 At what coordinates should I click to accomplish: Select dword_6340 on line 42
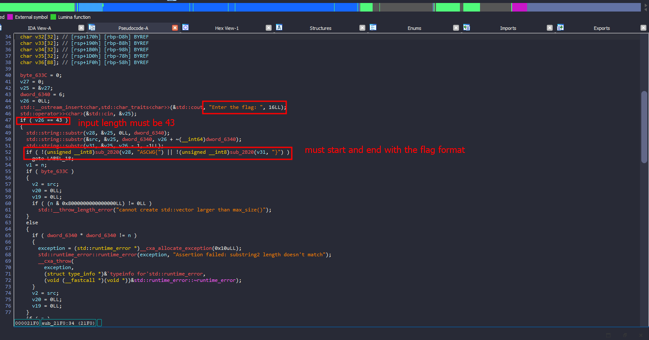[35, 94]
